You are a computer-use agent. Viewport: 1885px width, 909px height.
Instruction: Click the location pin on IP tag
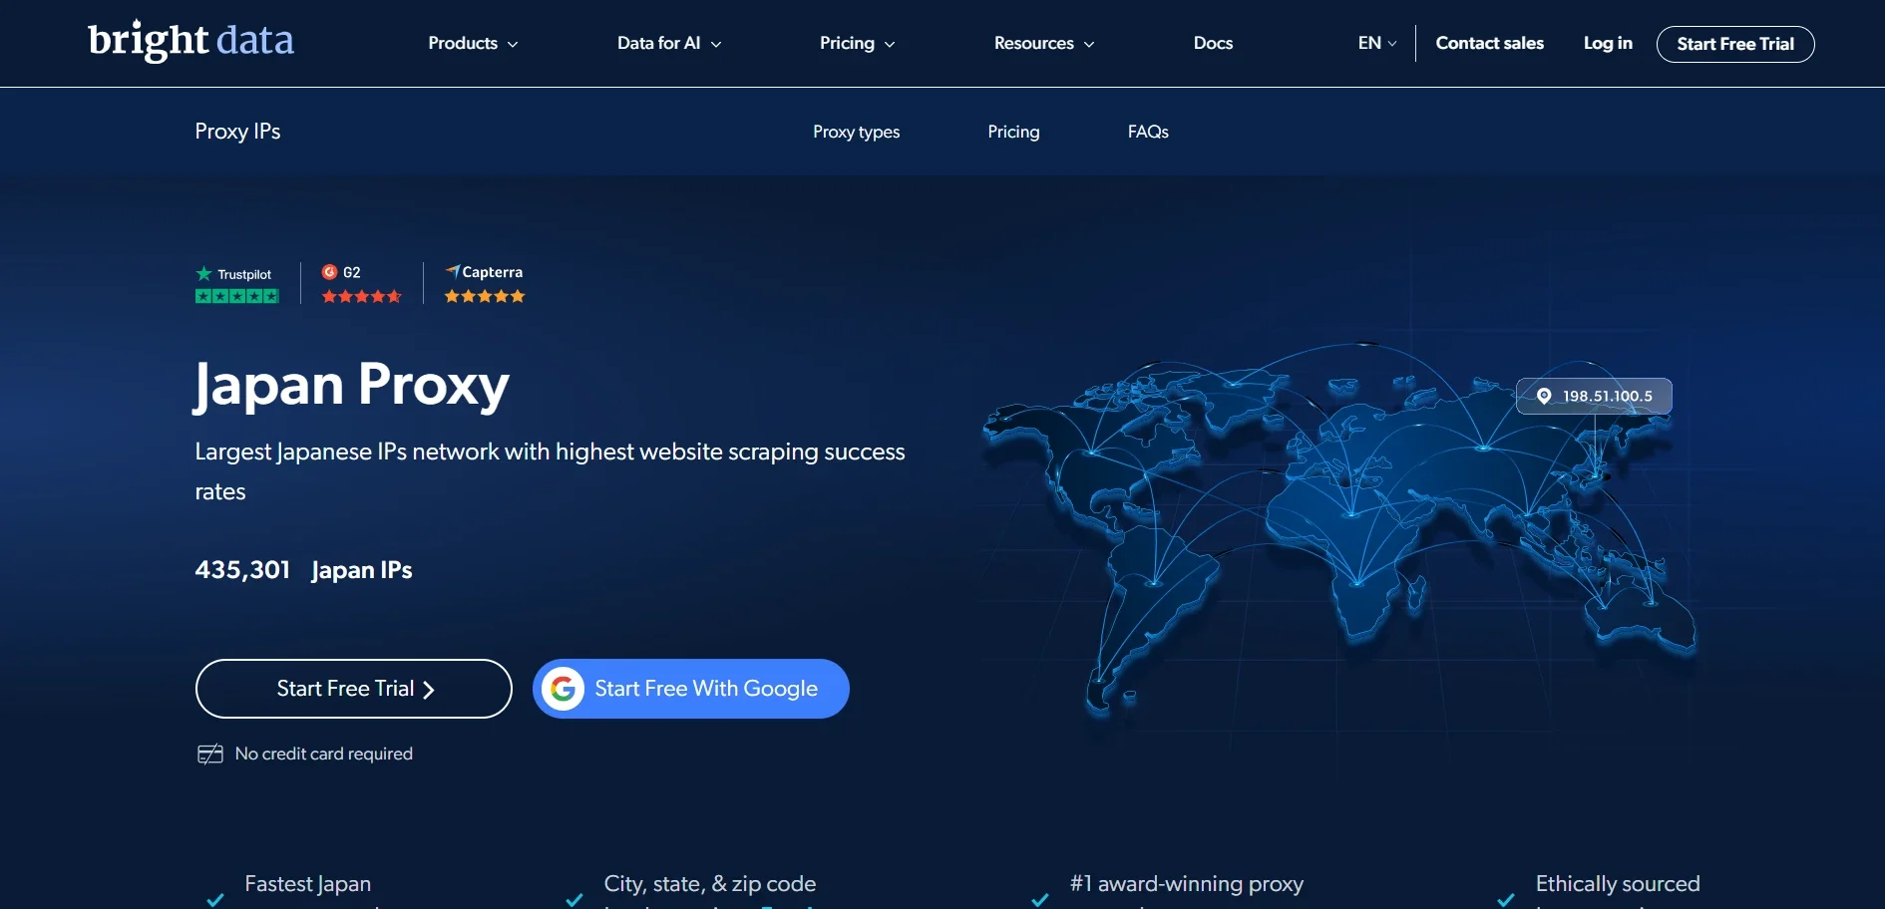click(1544, 396)
